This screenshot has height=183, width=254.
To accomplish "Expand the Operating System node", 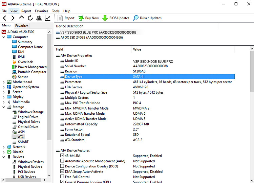I will (4, 87).
